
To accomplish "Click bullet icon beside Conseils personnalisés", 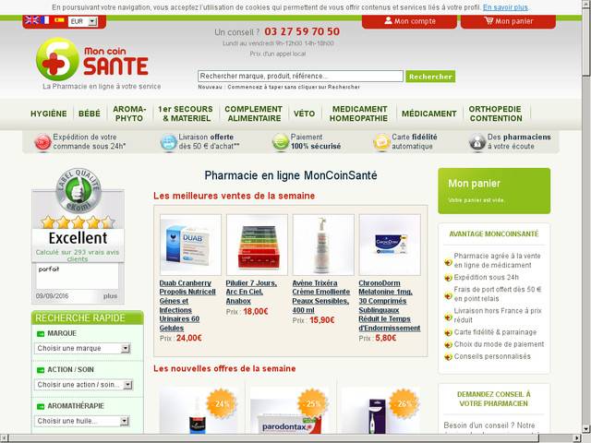I will coord(448,357).
